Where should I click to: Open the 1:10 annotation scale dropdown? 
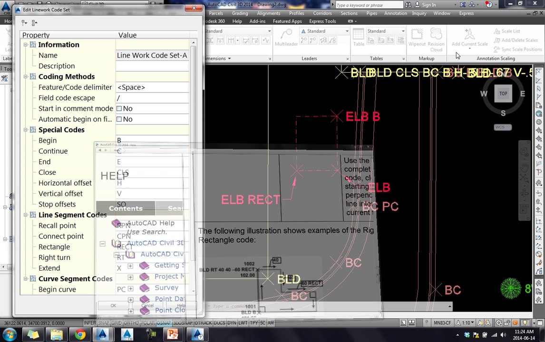click(x=466, y=323)
